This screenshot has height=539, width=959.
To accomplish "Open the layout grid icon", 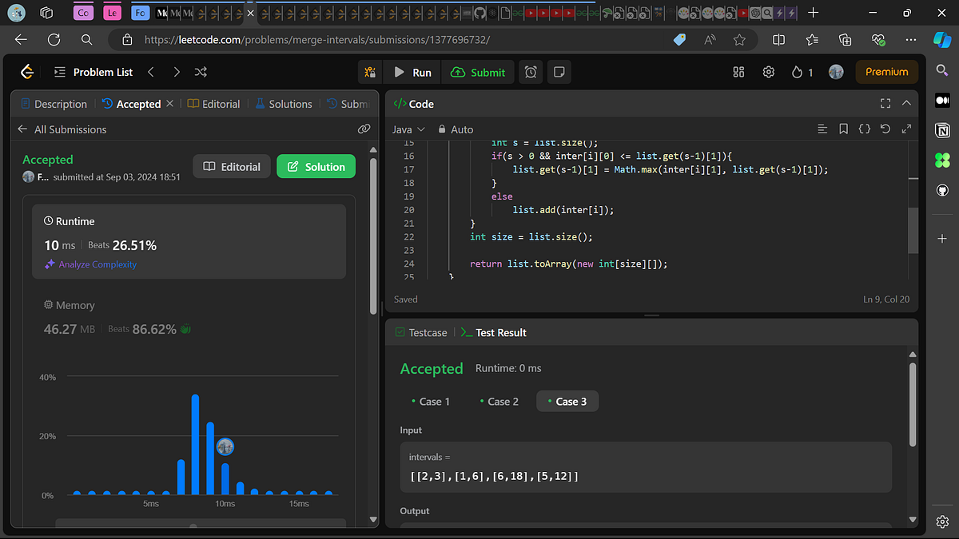I will [x=738, y=72].
